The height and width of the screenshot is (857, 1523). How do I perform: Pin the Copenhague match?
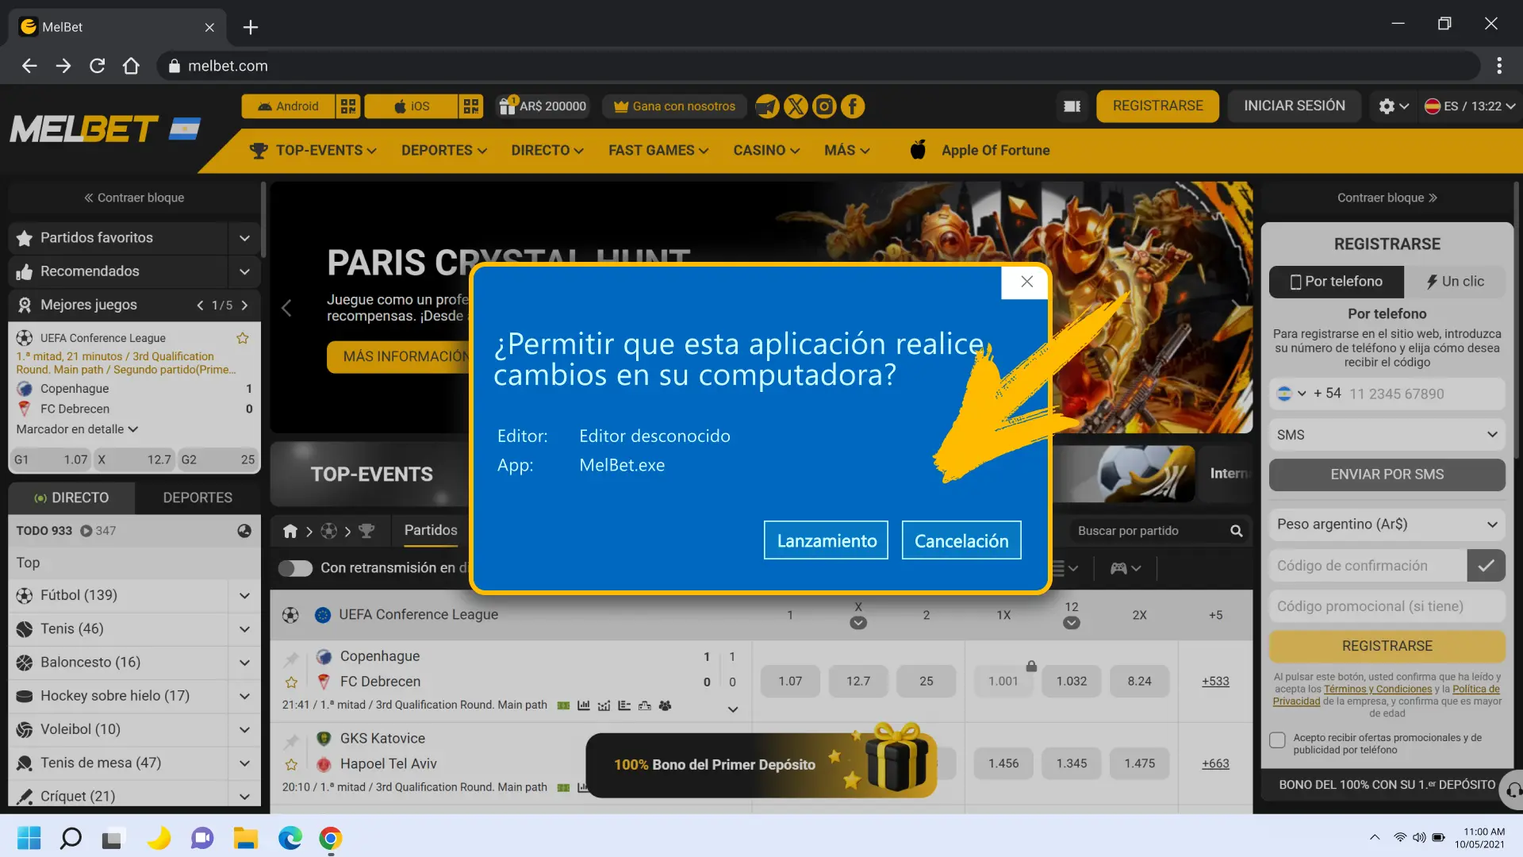291,659
